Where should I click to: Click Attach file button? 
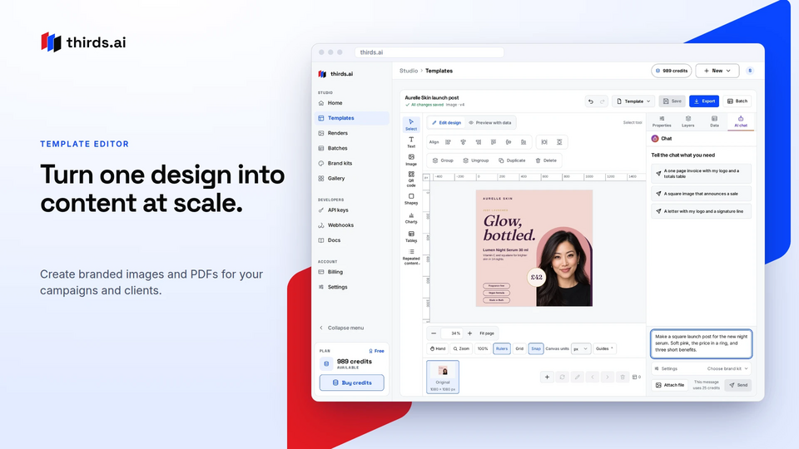(x=670, y=385)
